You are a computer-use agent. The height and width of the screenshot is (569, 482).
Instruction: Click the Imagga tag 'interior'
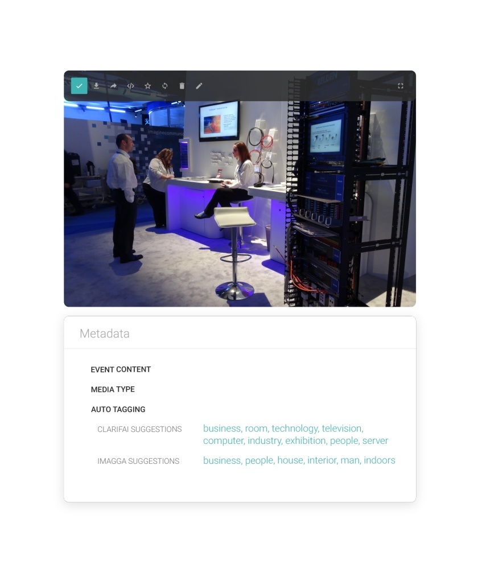[x=322, y=460]
